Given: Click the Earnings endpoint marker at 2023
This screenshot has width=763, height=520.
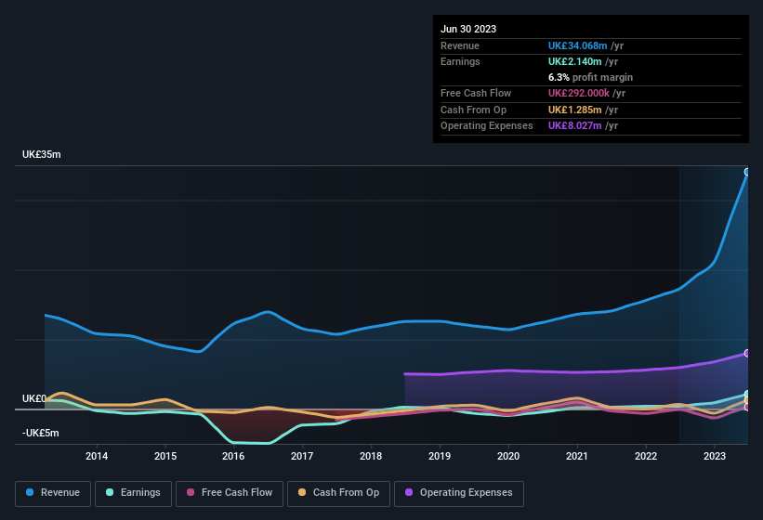Looking at the screenshot, I should 747,394.
